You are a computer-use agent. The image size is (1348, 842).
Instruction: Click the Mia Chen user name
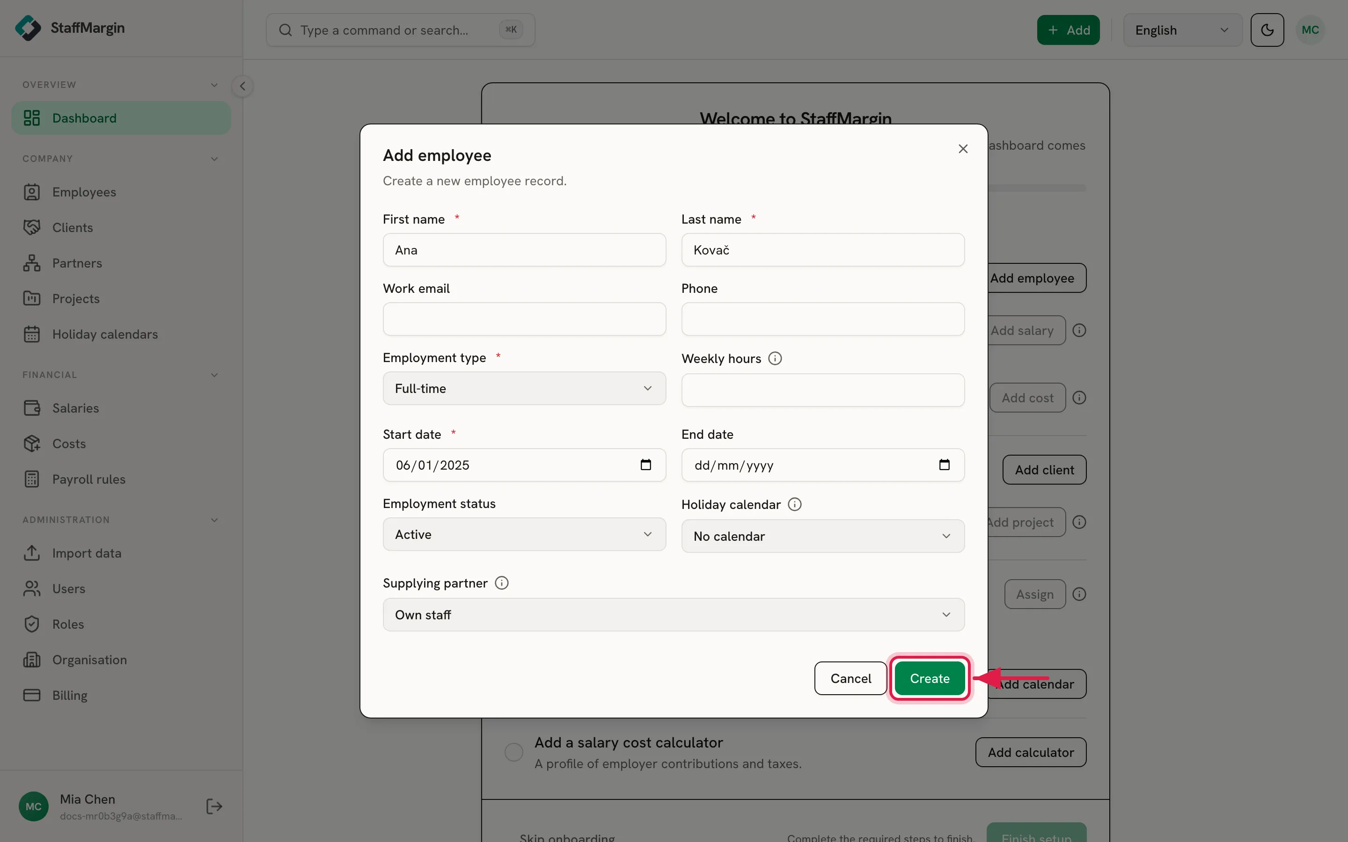(x=88, y=799)
